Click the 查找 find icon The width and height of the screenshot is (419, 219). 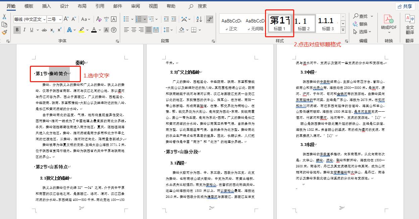tap(362, 16)
